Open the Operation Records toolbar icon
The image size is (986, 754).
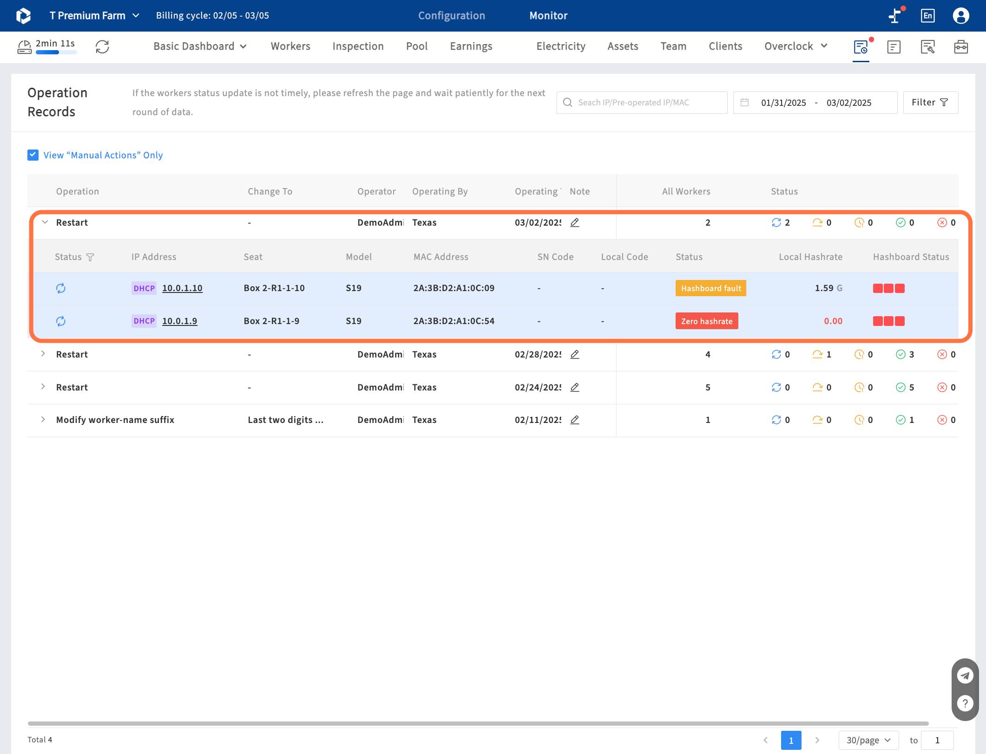pyautogui.click(x=861, y=47)
